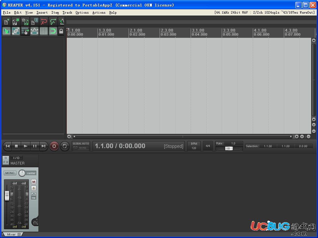Click the selection length 0.0.00 field
This screenshot has height=238, width=318.
click(303, 146)
